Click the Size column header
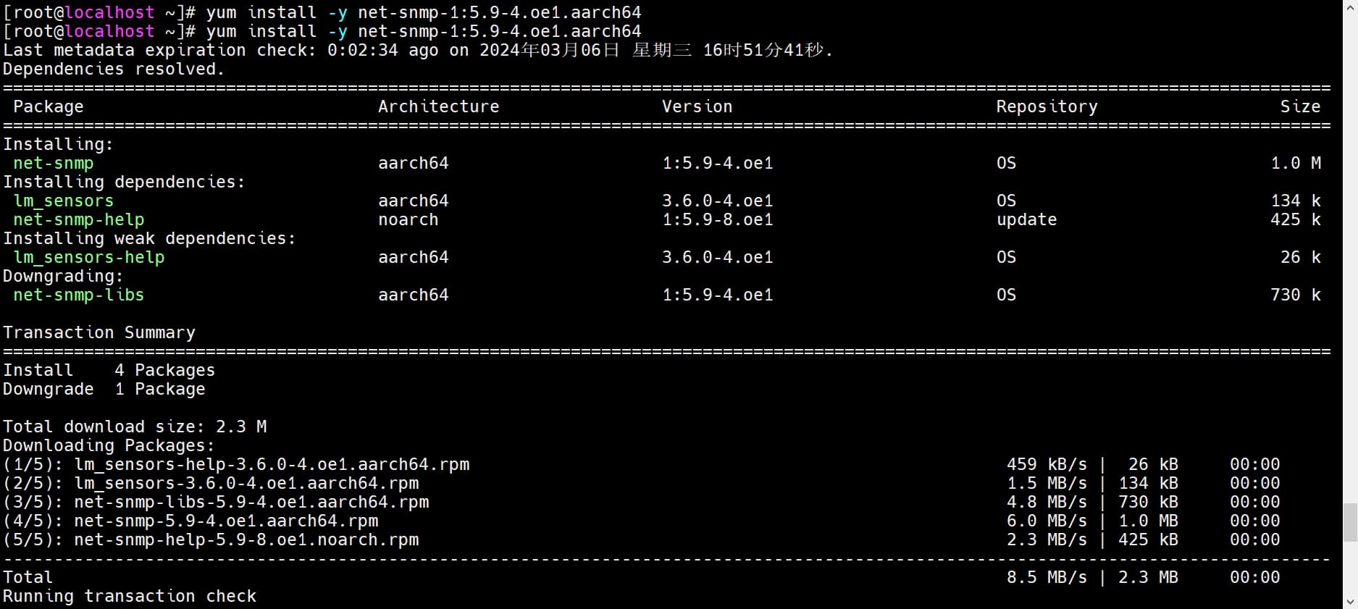 click(x=1299, y=106)
